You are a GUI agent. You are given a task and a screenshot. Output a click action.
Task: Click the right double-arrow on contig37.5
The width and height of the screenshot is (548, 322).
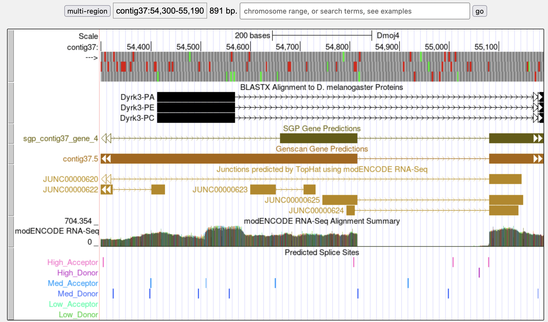coord(538,159)
